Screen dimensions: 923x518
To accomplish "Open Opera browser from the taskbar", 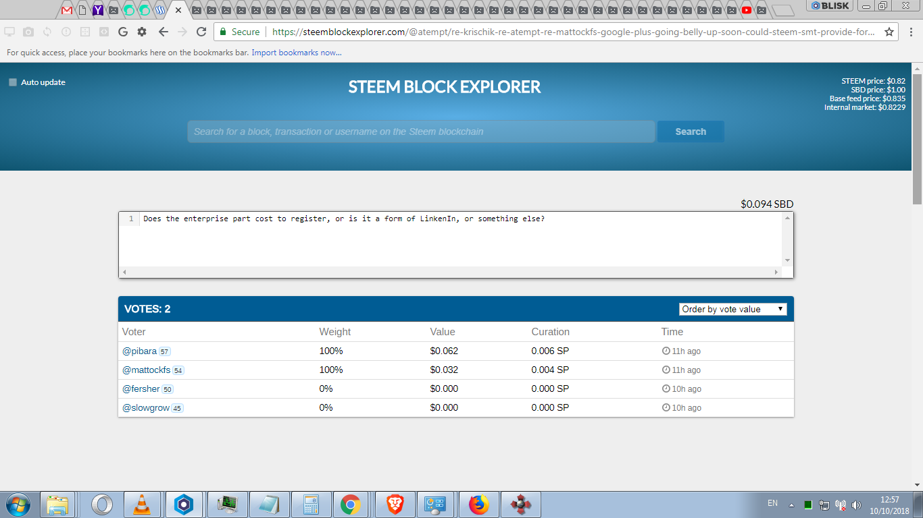I will [102, 505].
